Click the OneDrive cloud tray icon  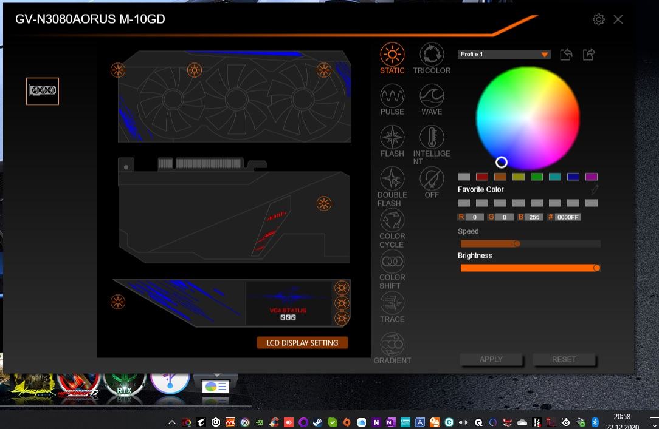(522, 422)
